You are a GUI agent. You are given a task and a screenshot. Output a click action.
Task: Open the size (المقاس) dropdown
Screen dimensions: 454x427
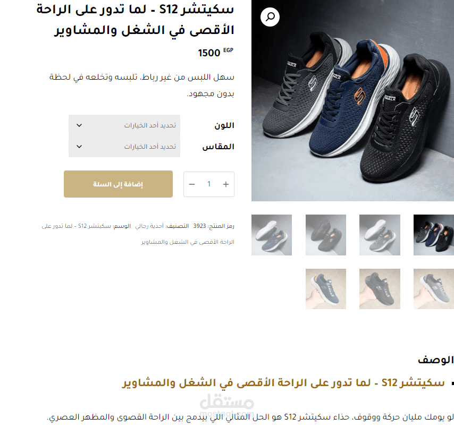[124, 147]
